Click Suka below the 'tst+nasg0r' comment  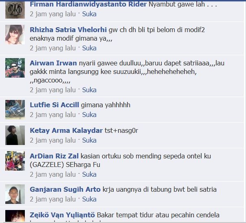coord(89,140)
